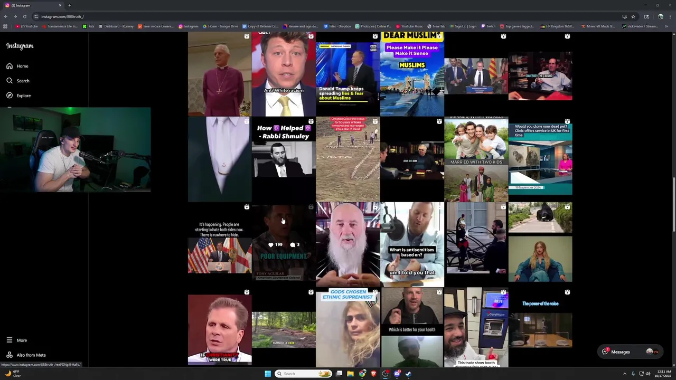Open Discord from taskbar

click(x=397, y=374)
